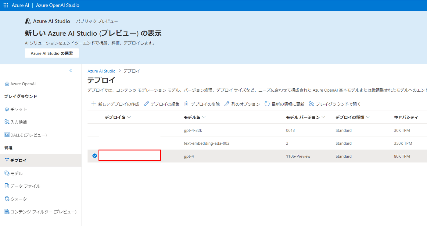This screenshot has height=226, width=427.
Task: Click the trash can delete icon
Action: click(x=187, y=104)
